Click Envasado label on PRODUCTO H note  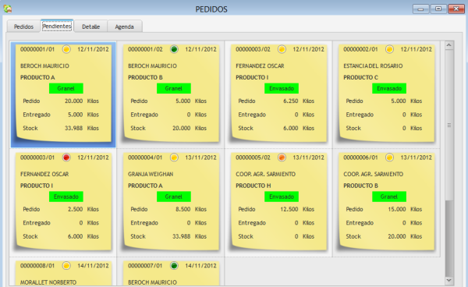(282, 197)
